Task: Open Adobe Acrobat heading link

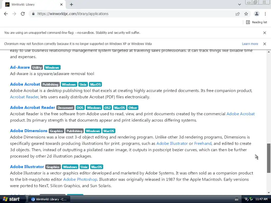Action: 25,84
